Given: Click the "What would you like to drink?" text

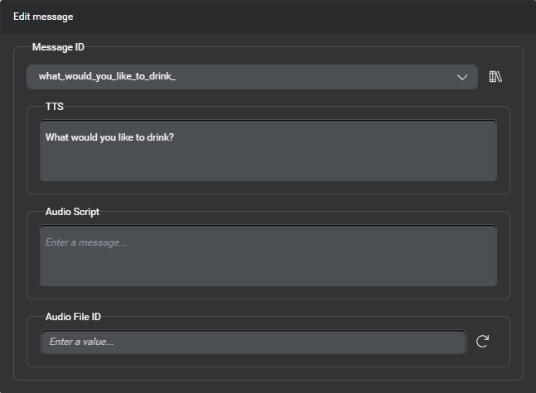Looking at the screenshot, I should 109,137.
